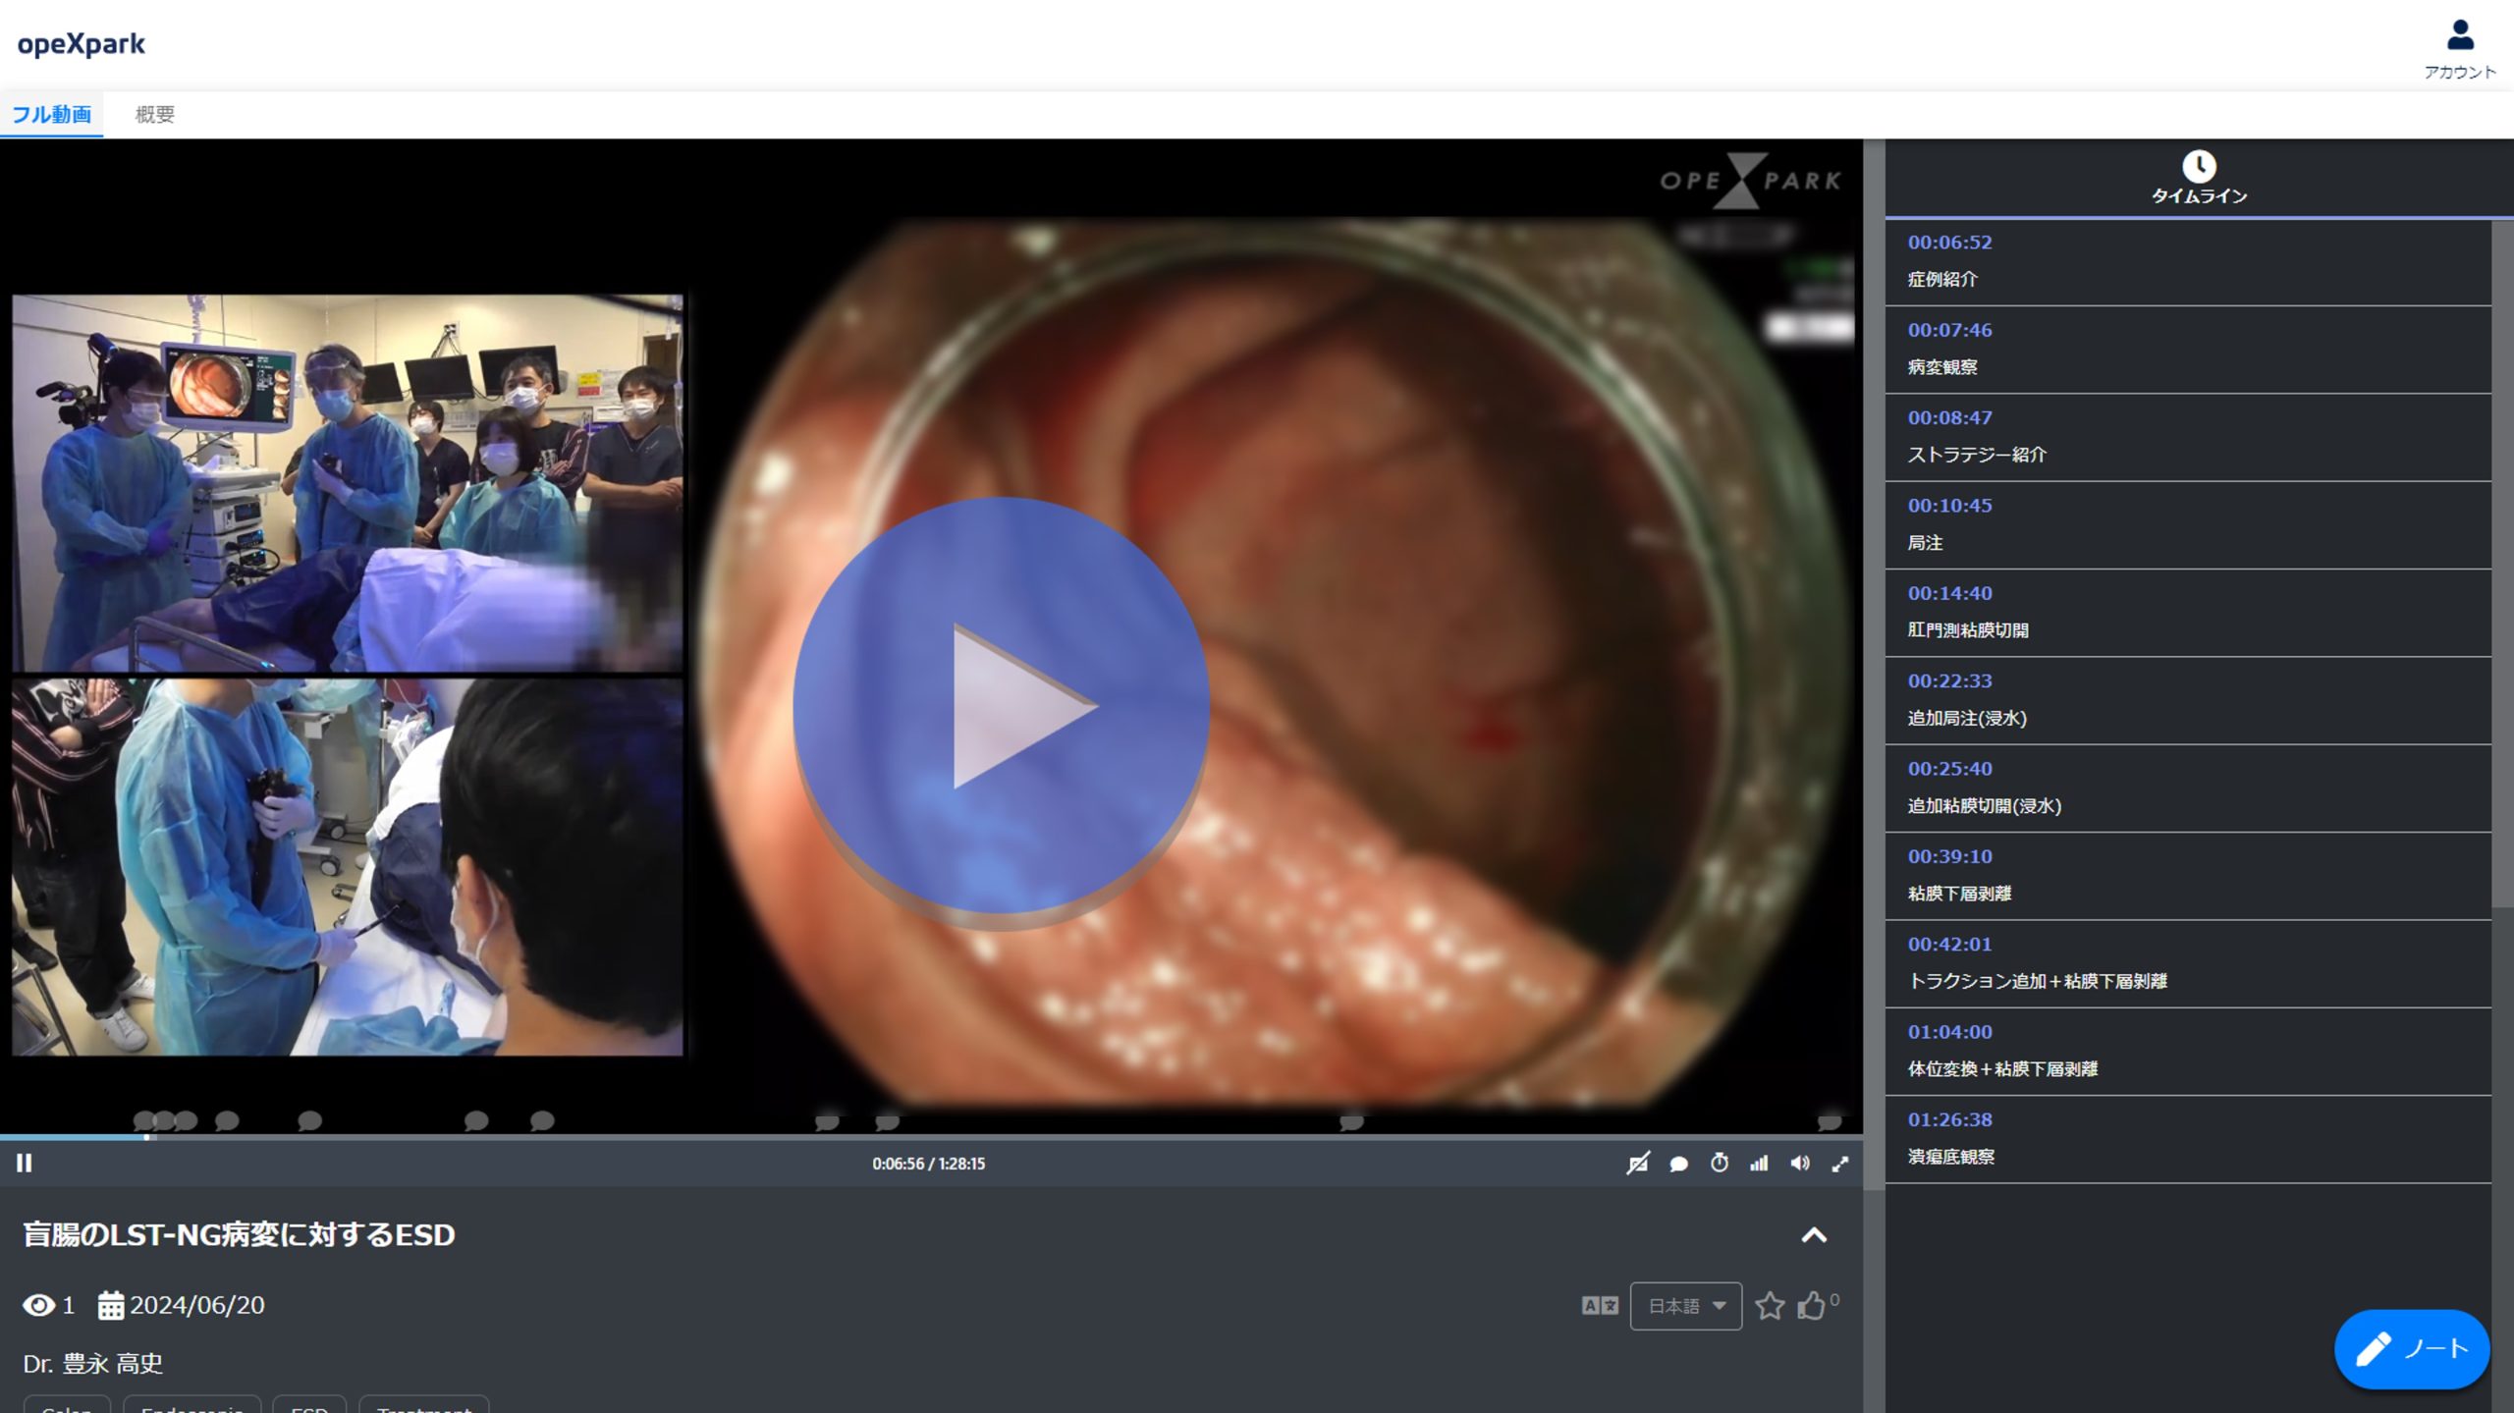Screen dimensions: 2514x1413
Task: Click the view count eye icon
Action: (38, 1305)
